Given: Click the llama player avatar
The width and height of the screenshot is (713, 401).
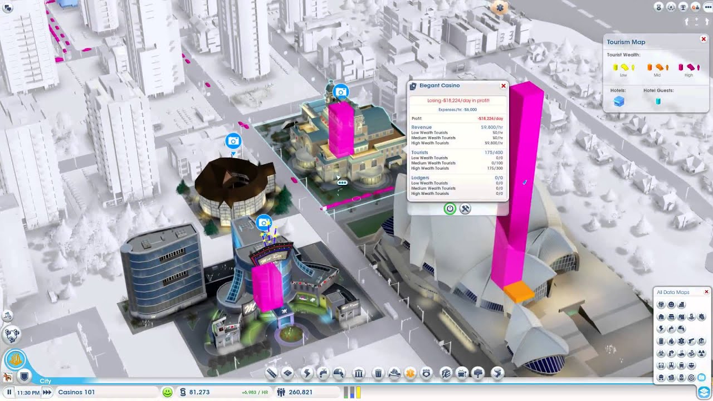Looking at the screenshot, I should tap(8, 377).
